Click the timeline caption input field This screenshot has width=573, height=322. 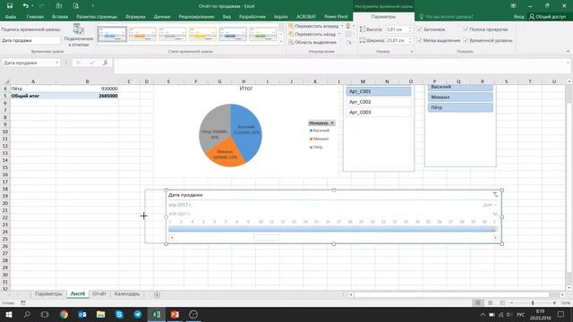pyautogui.click(x=30, y=40)
